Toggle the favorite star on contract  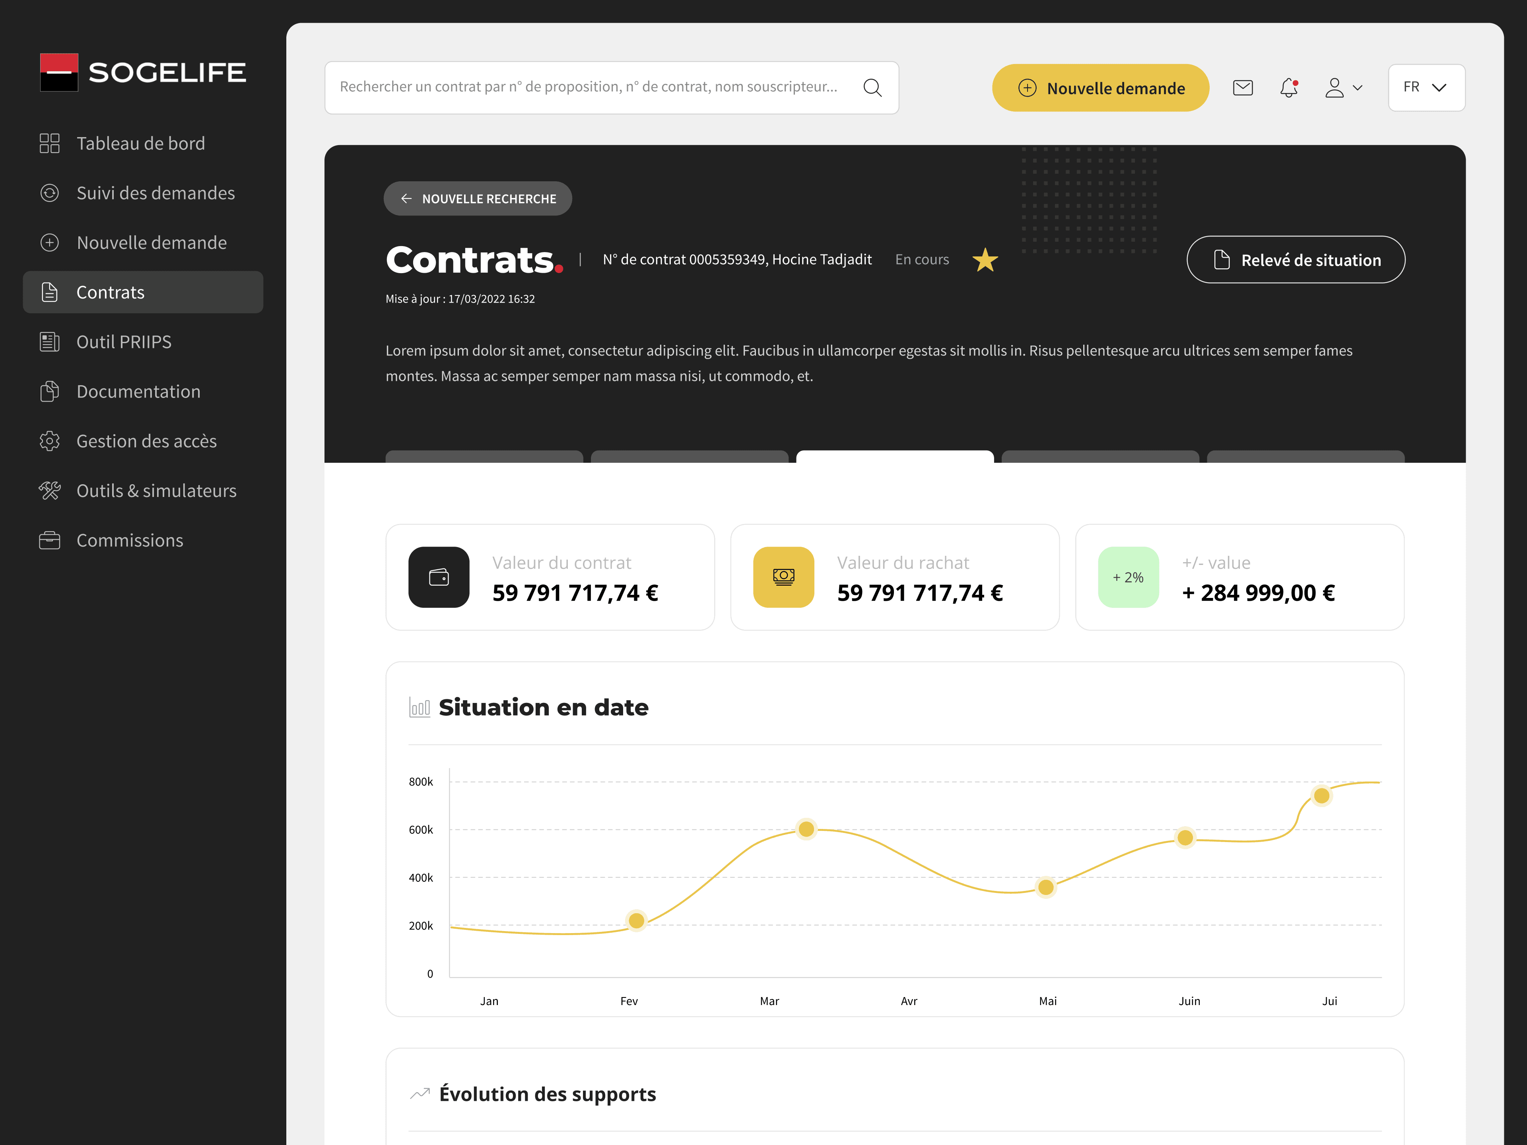point(985,260)
